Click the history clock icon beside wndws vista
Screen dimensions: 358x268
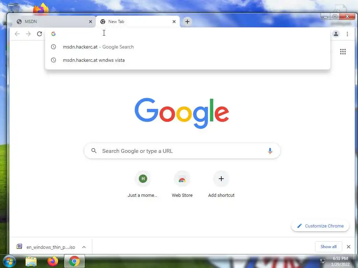point(53,60)
